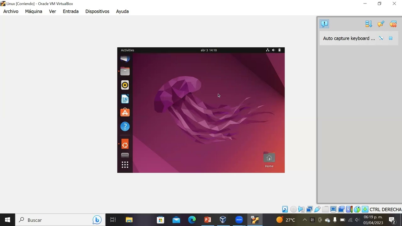
Task: Click the shared folders status icon
Action: [x=325, y=209]
